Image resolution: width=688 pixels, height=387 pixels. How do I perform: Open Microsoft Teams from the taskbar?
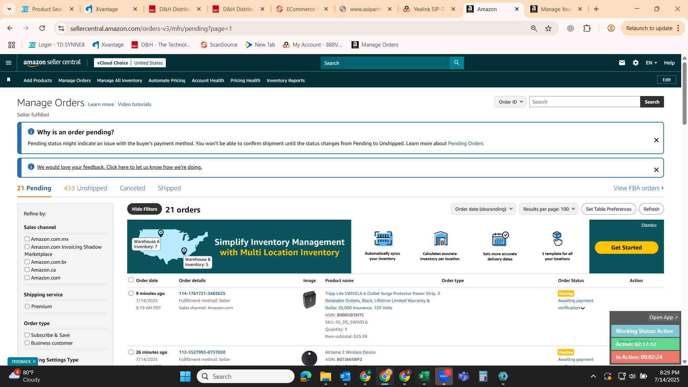coord(463,376)
